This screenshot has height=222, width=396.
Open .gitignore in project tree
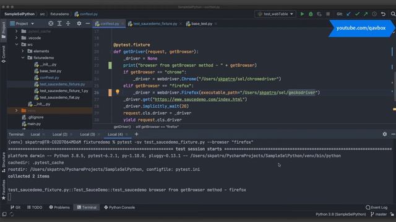point(36,117)
